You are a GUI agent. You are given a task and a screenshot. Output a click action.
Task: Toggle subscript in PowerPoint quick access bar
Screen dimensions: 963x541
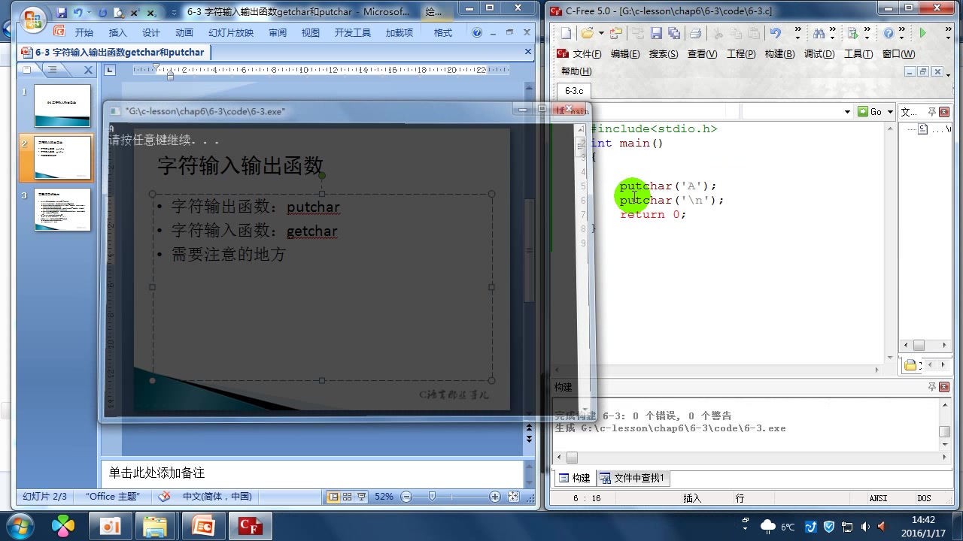[x=151, y=13]
